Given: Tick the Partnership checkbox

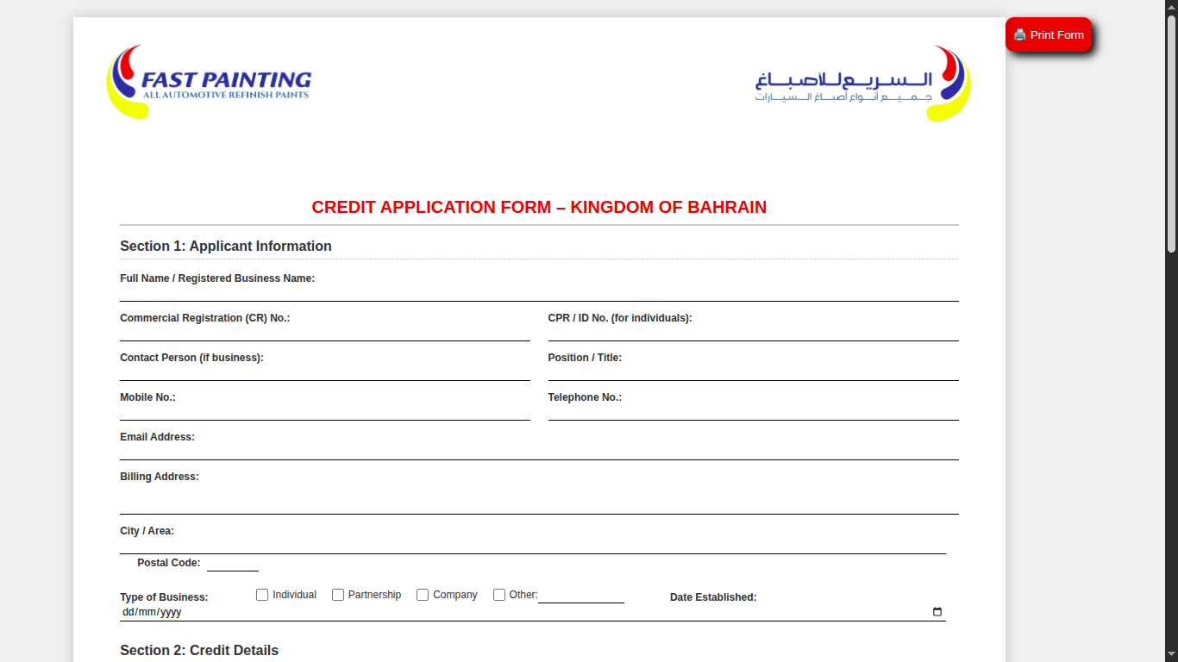Looking at the screenshot, I should click(x=338, y=595).
